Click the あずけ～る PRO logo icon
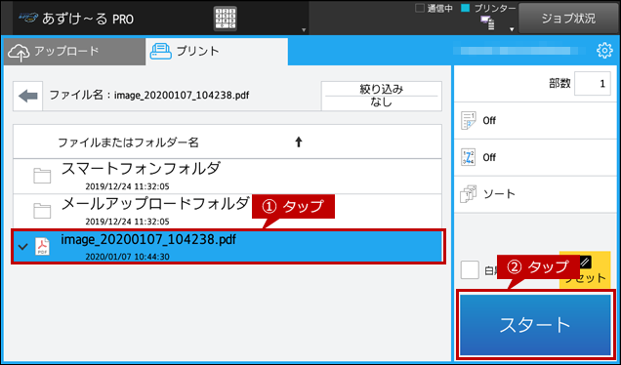This screenshot has height=365, width=621. (28, 18)
